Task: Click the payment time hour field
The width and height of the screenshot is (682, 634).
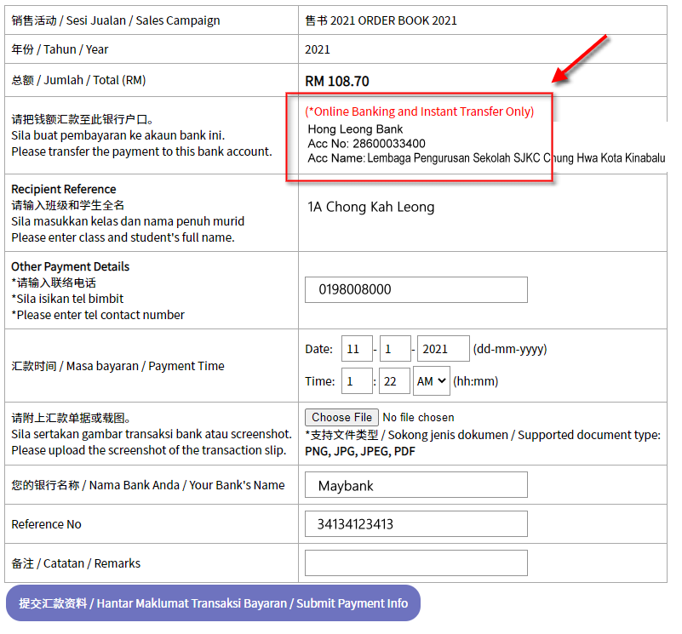Action: click(357, 381)
